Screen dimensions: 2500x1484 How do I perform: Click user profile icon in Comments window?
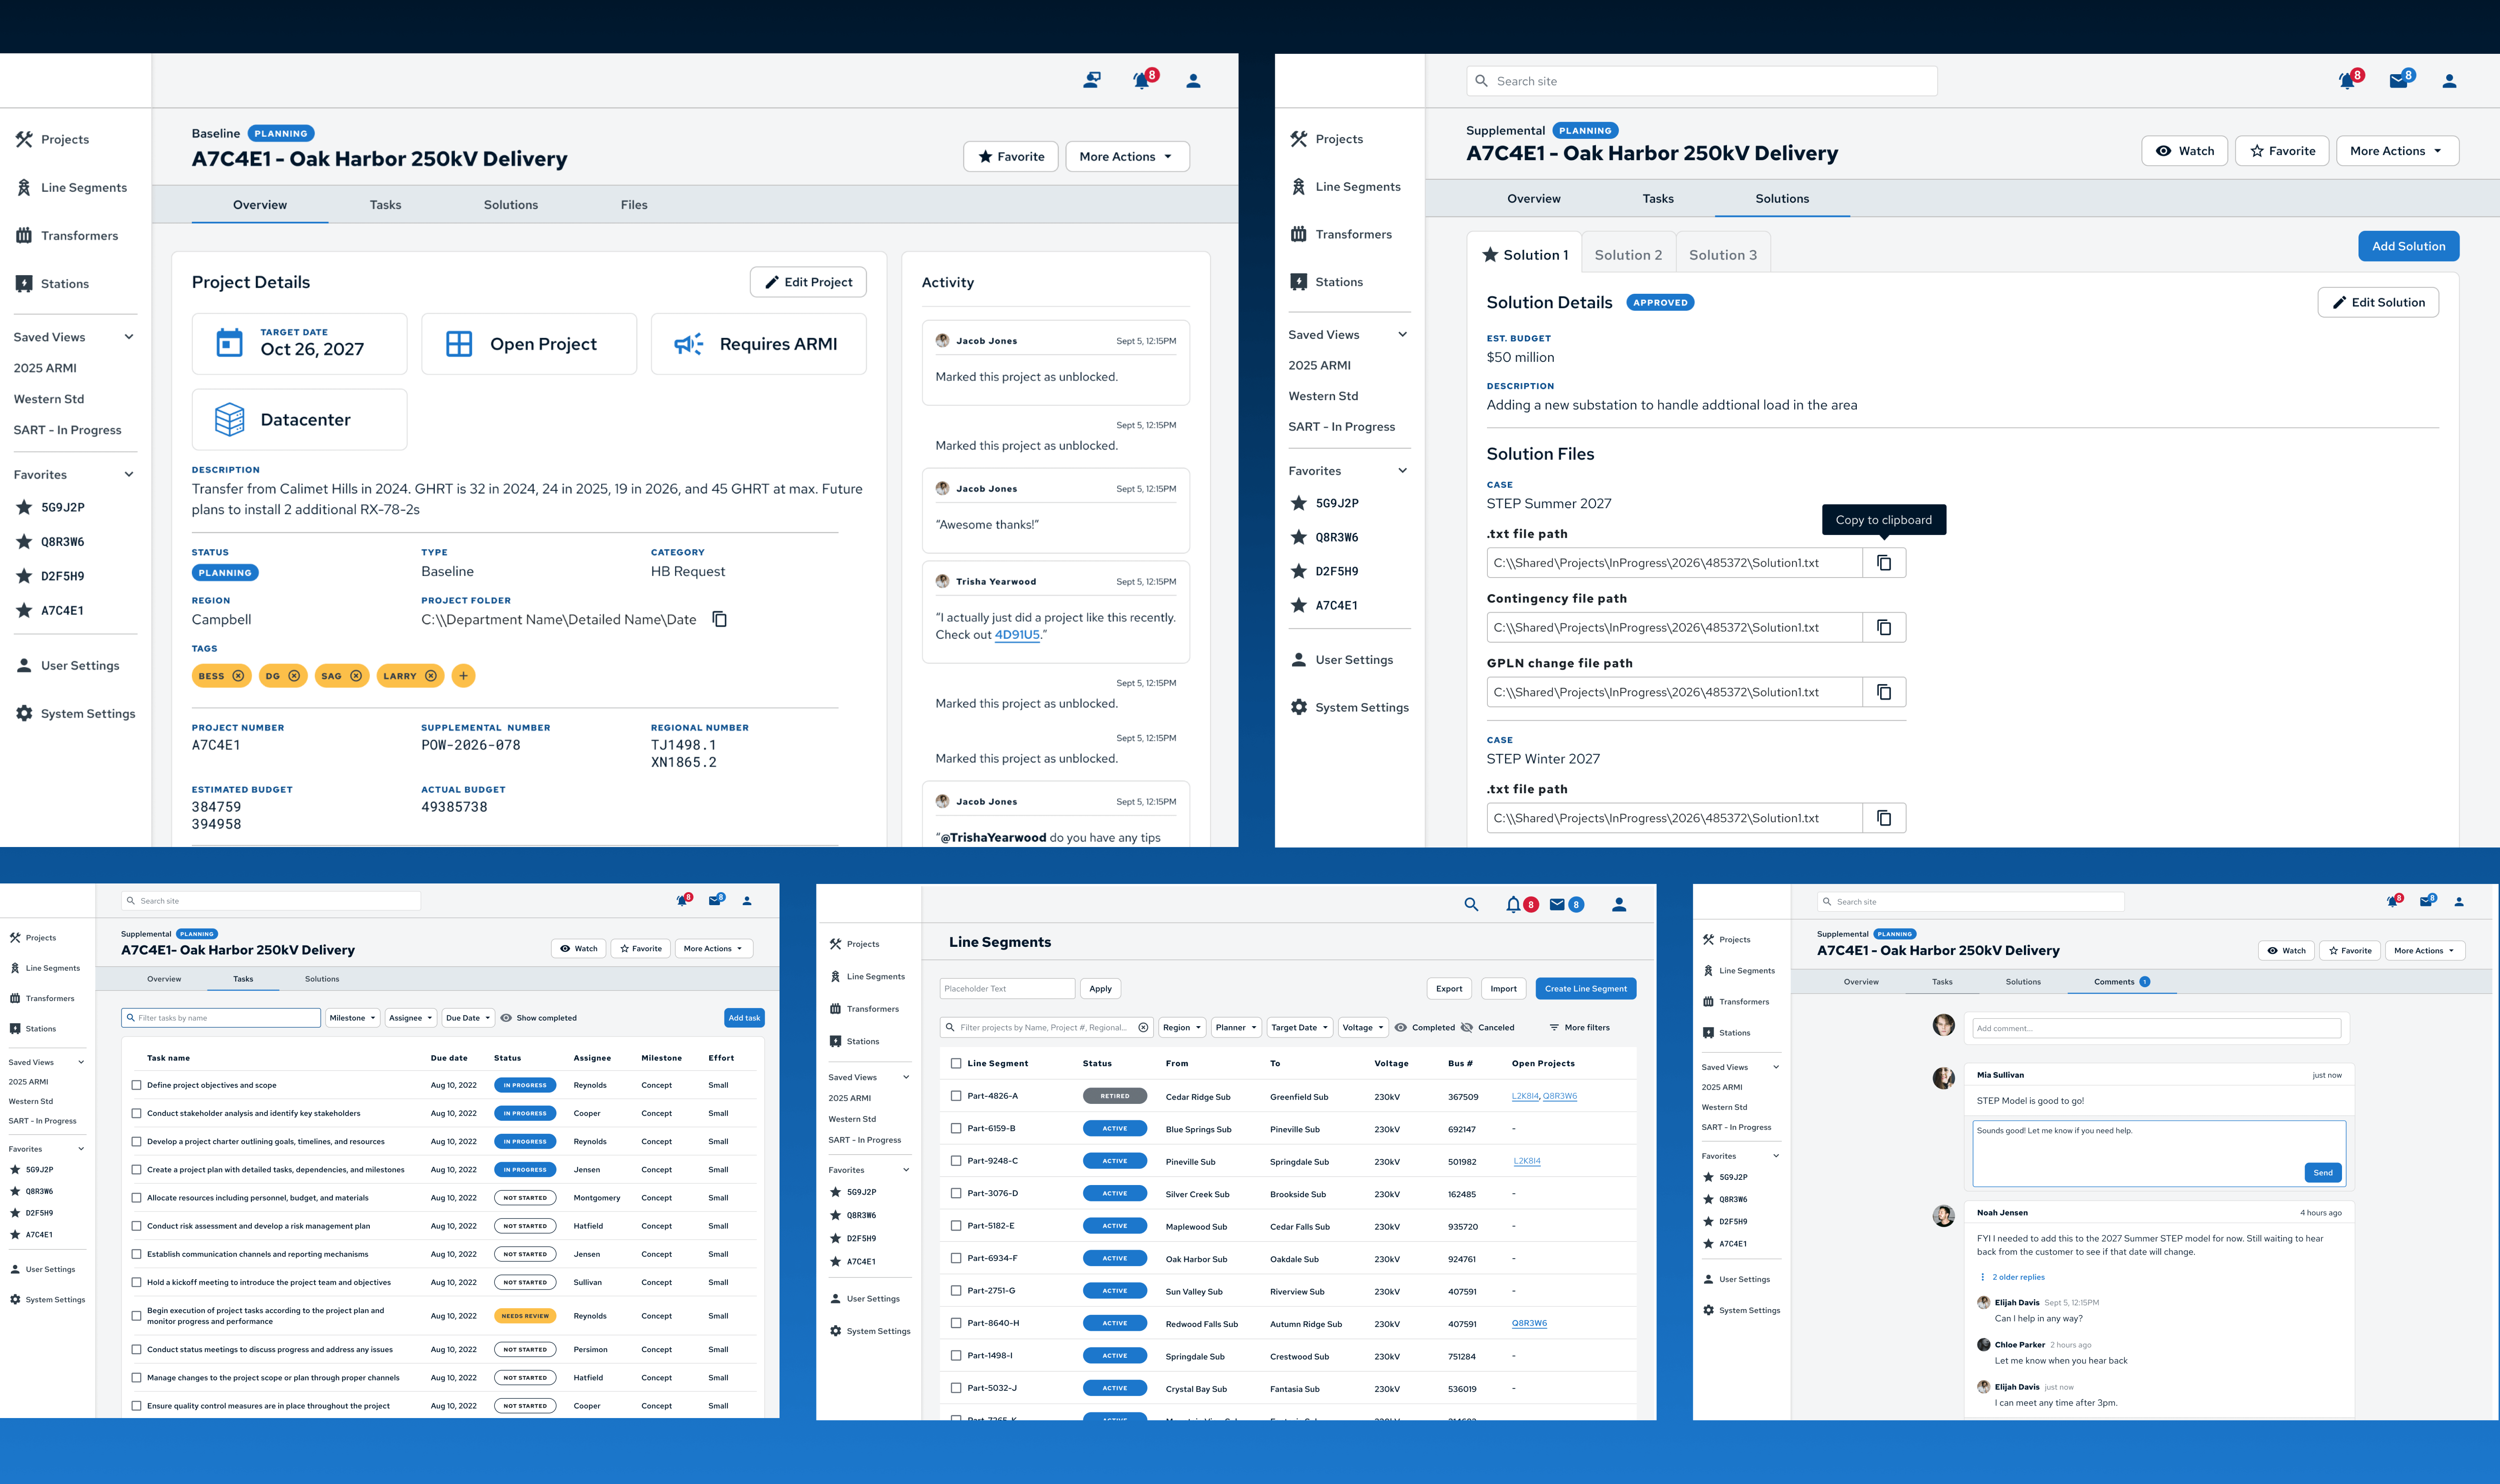(2459, 902)
